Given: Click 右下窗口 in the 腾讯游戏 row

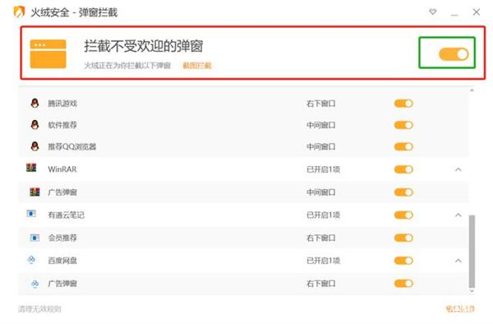Looking at the screenshot, I should (321, 104).
